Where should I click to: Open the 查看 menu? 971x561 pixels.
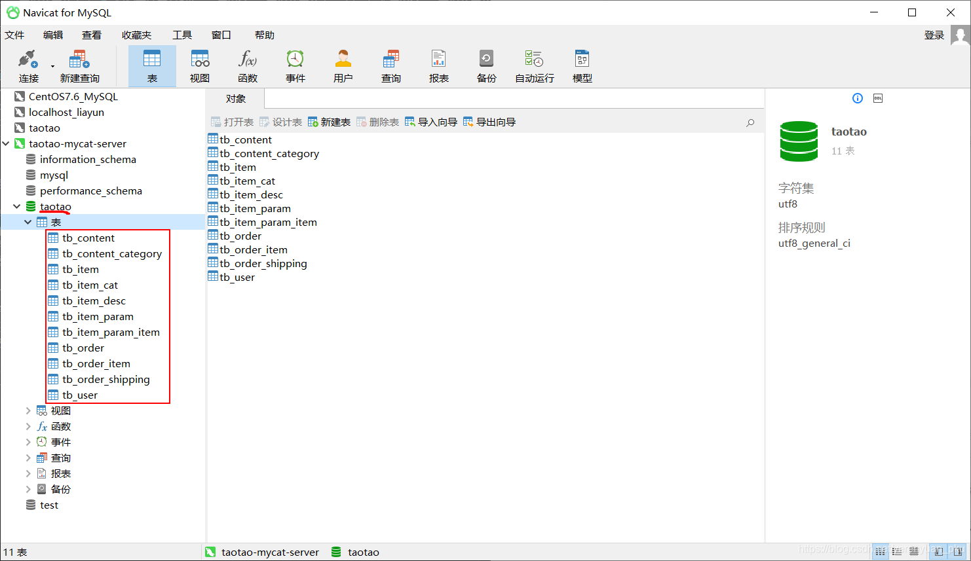92,35
